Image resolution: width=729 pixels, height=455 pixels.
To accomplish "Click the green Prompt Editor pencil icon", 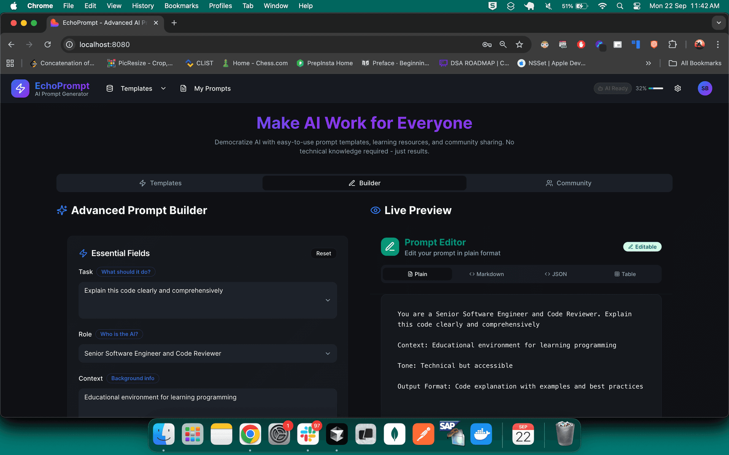I will pyautogui.click(x=390, y=247).
